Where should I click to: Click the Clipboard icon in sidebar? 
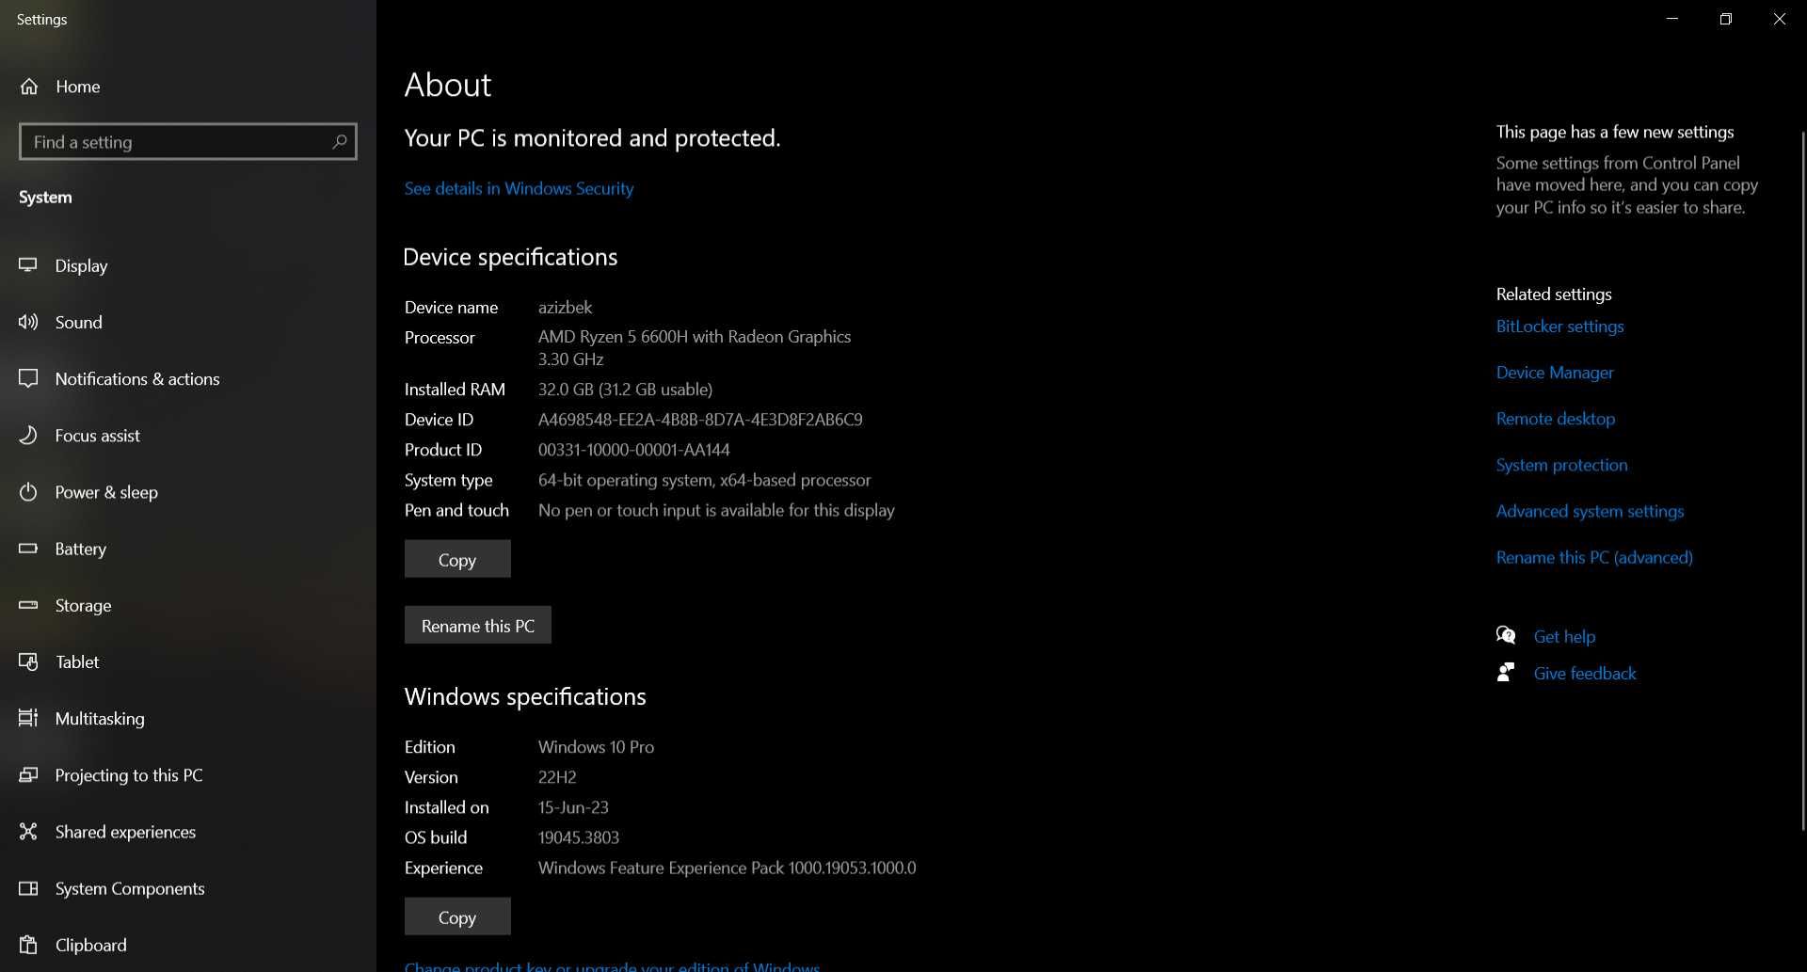click(28, 945)
